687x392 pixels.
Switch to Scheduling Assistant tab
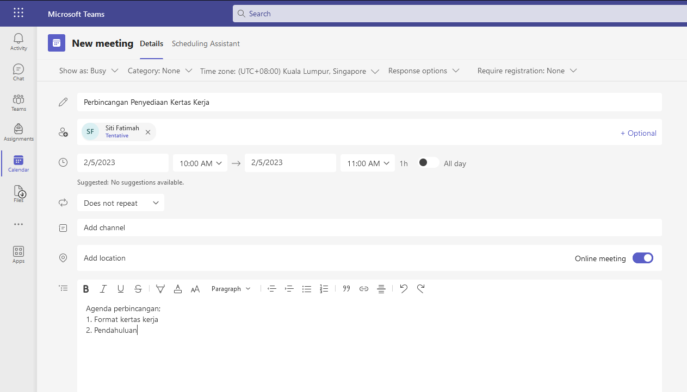pos(206,43)
